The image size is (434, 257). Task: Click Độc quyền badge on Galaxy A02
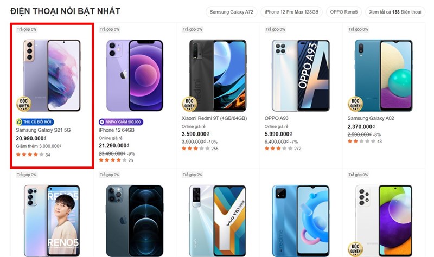(355, 104)
